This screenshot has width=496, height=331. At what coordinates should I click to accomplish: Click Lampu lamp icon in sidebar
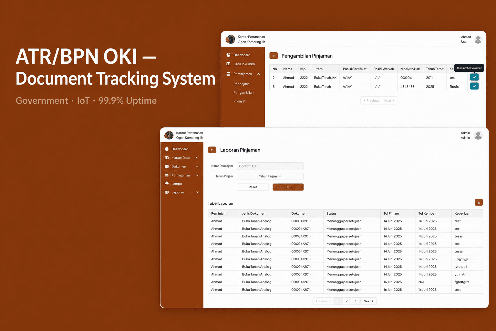[167, 183]
